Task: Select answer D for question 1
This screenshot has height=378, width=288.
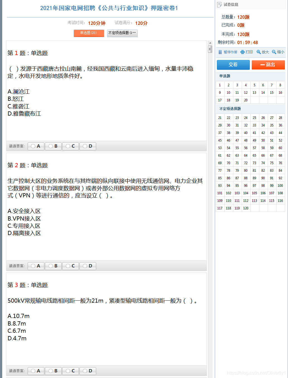Action: click(x=88, y=146)
